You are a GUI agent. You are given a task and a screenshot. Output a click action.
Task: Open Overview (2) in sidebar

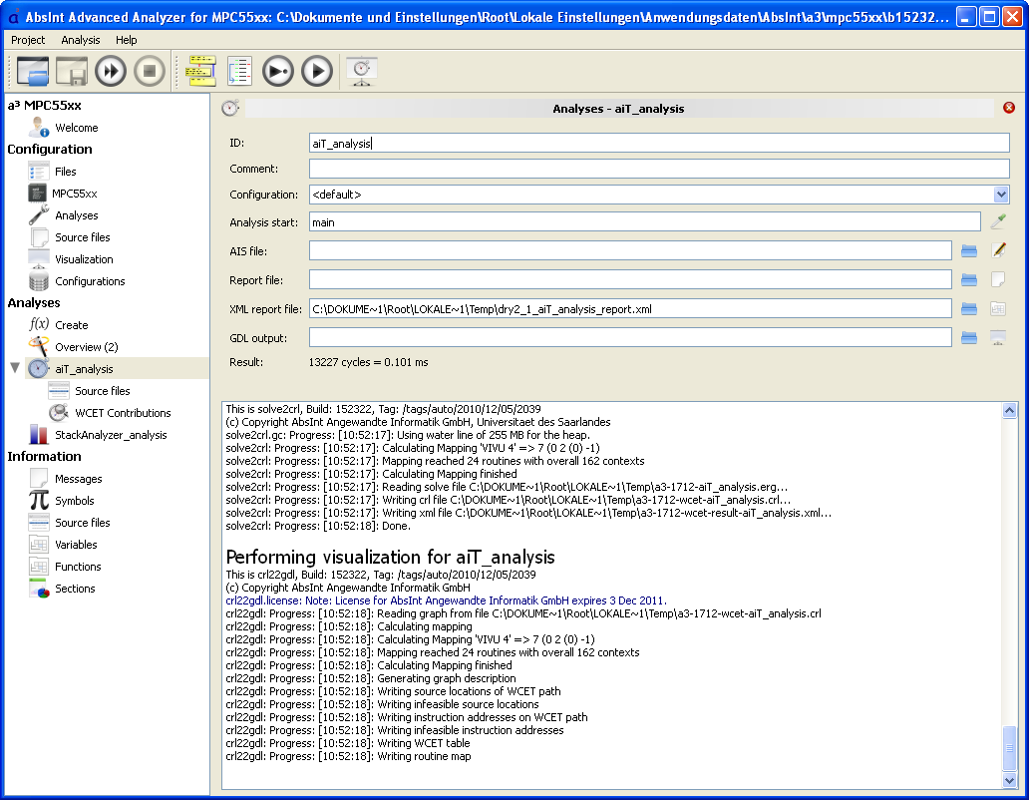[87, 346]
